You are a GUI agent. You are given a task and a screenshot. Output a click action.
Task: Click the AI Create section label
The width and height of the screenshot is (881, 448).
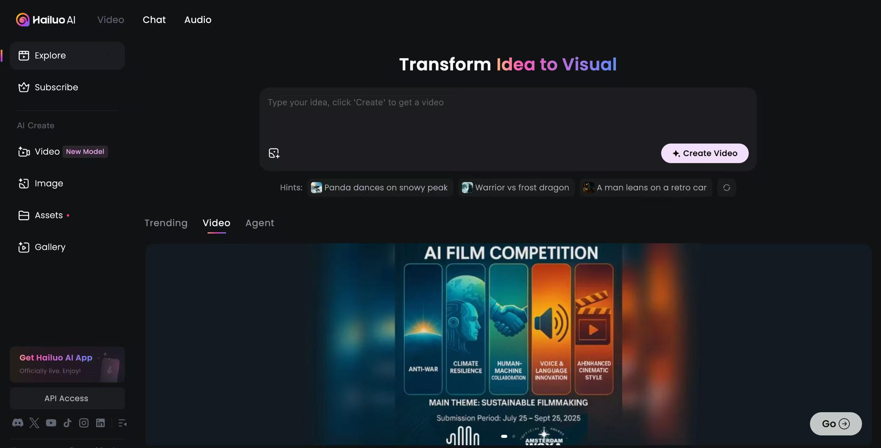(x=36, y=125)
